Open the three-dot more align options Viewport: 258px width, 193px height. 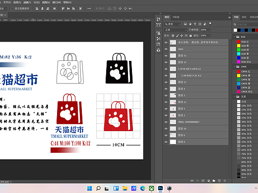click(x=89, y=8)
